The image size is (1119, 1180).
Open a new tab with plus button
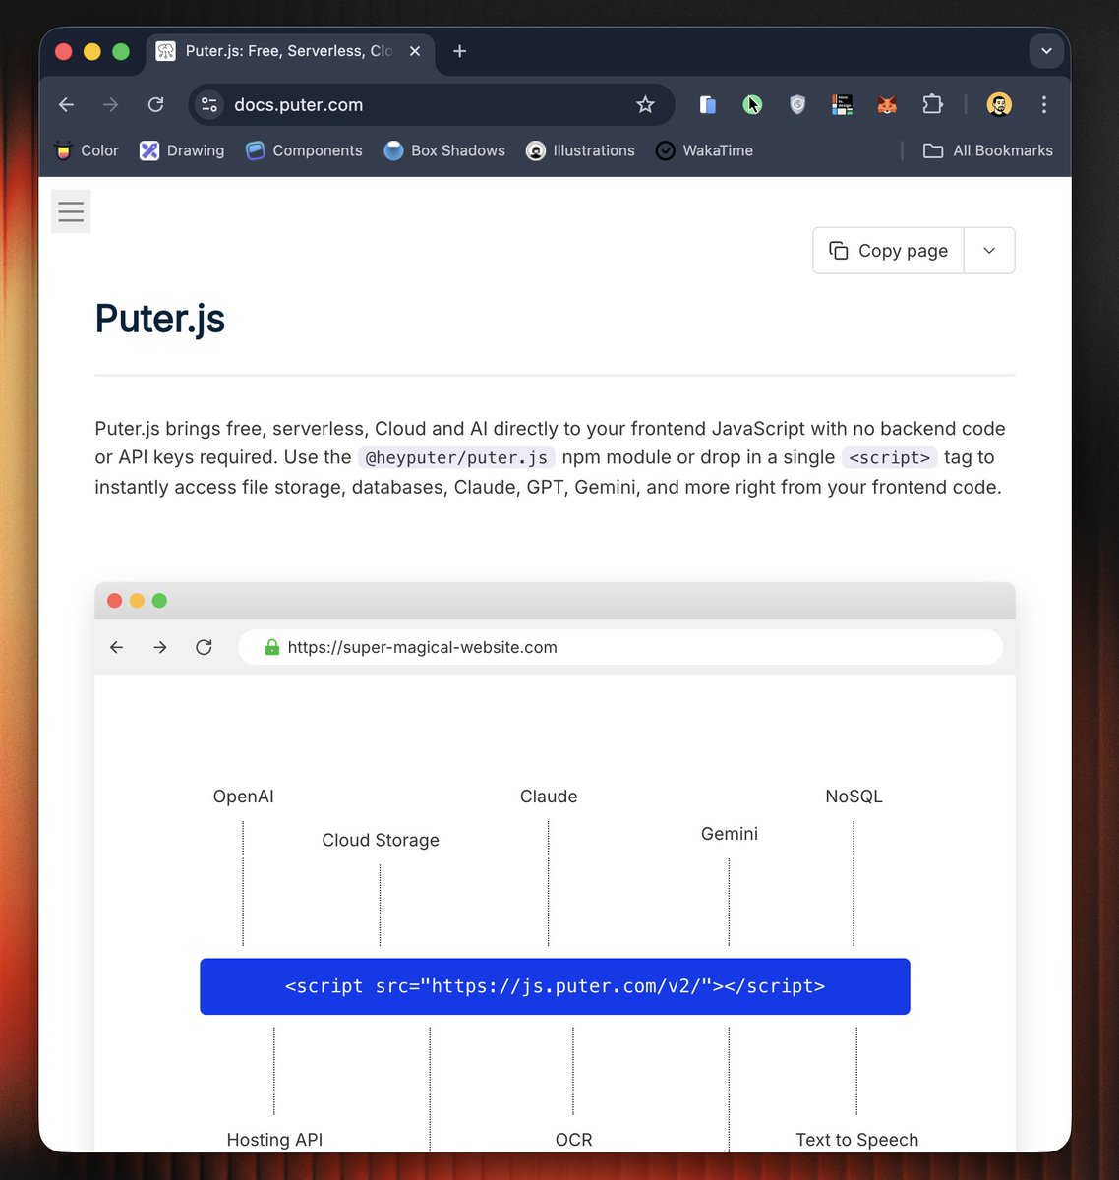coord(459,51)
